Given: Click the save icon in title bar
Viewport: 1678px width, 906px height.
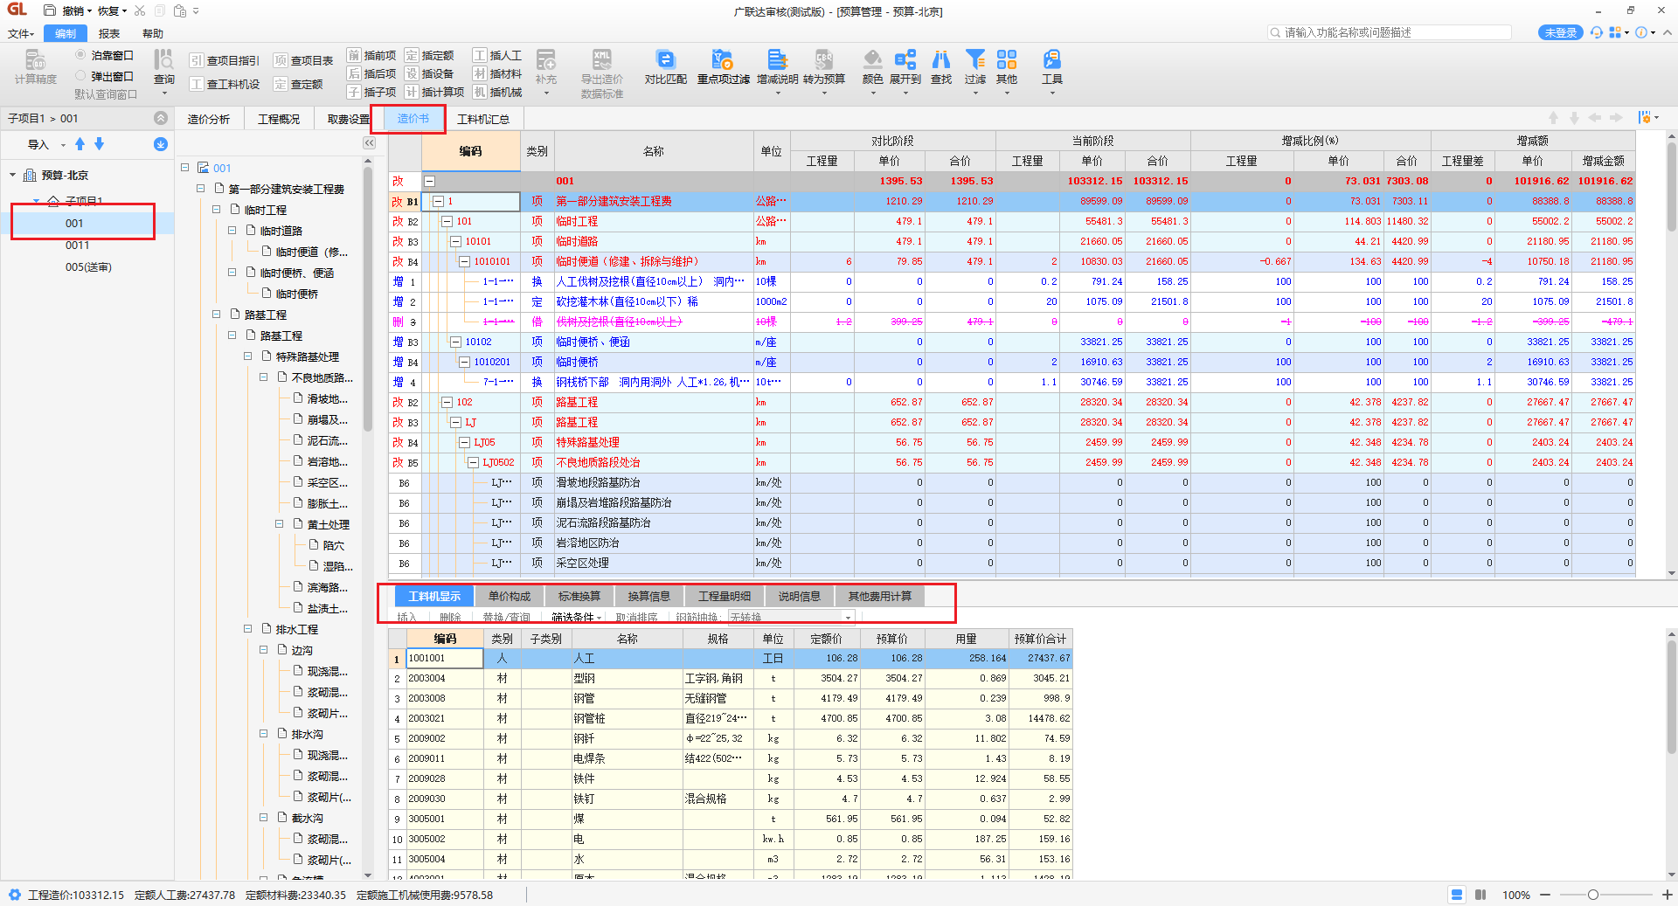Looking at the screenshot, I should [50, 10].
